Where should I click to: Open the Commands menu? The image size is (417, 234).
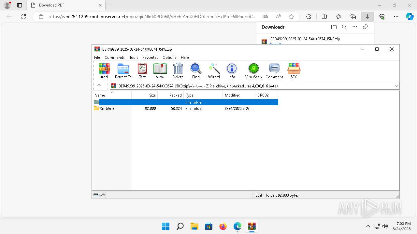[115, 57]
